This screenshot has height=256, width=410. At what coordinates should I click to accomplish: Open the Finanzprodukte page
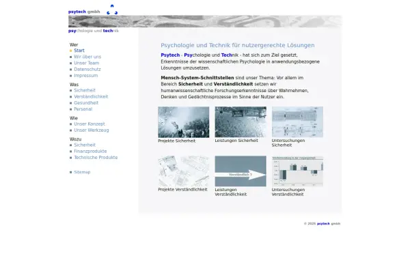tap(90, 152)
